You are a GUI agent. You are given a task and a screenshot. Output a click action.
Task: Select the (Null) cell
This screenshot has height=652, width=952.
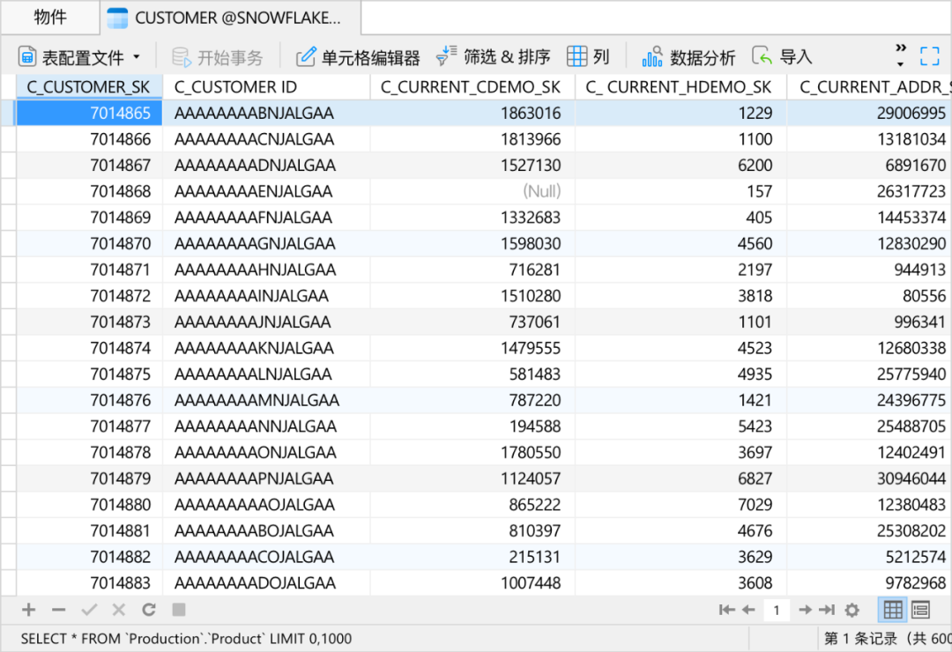(x=472, y=191)
